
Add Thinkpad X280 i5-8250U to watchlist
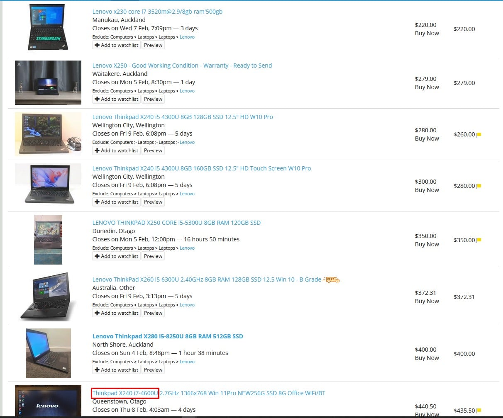point(116,370)
